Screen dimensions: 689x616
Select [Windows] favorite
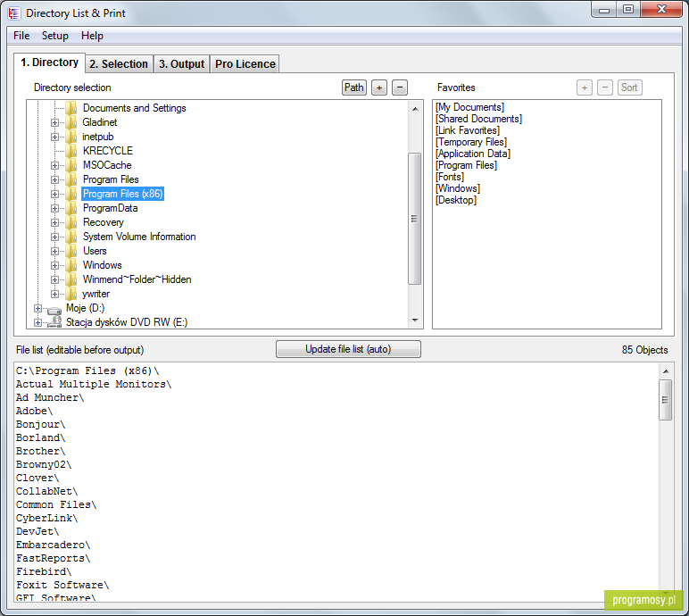coord(458,188)
